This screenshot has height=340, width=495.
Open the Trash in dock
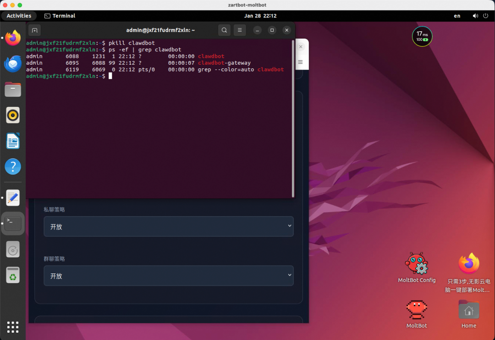[x=13, y=275]
